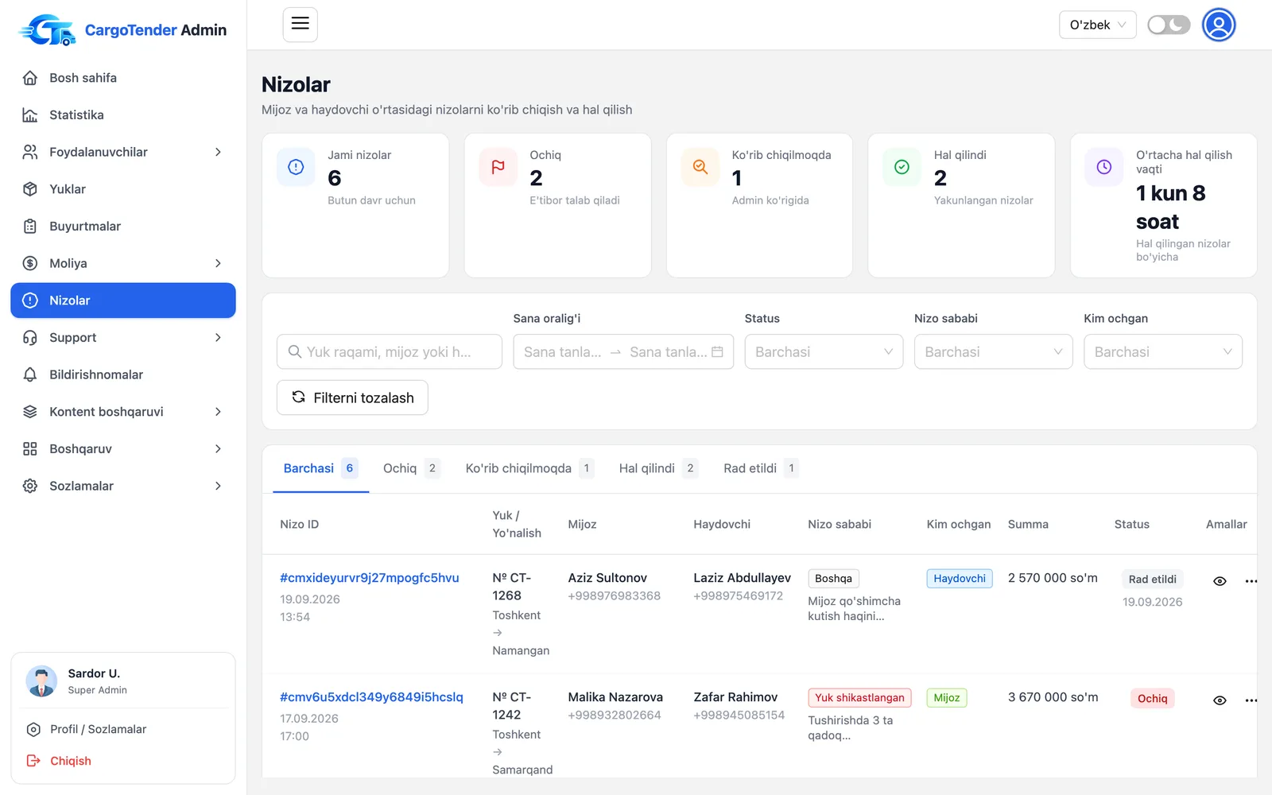Open the user profile avatar menu
1272x795 pixels.
(x=1219, y=25)
